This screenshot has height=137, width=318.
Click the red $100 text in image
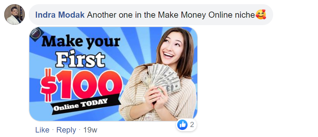point(81,85)
